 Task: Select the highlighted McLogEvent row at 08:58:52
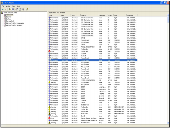coord(93,60)
